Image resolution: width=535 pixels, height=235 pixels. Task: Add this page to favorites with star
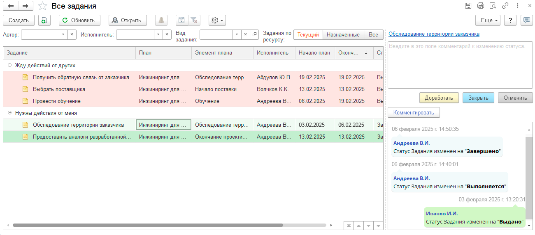click(42, 6)
